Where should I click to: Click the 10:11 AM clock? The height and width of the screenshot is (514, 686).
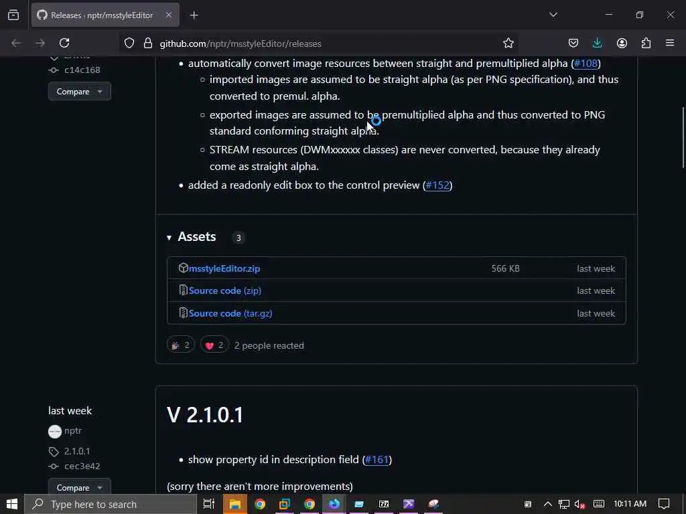630,504
